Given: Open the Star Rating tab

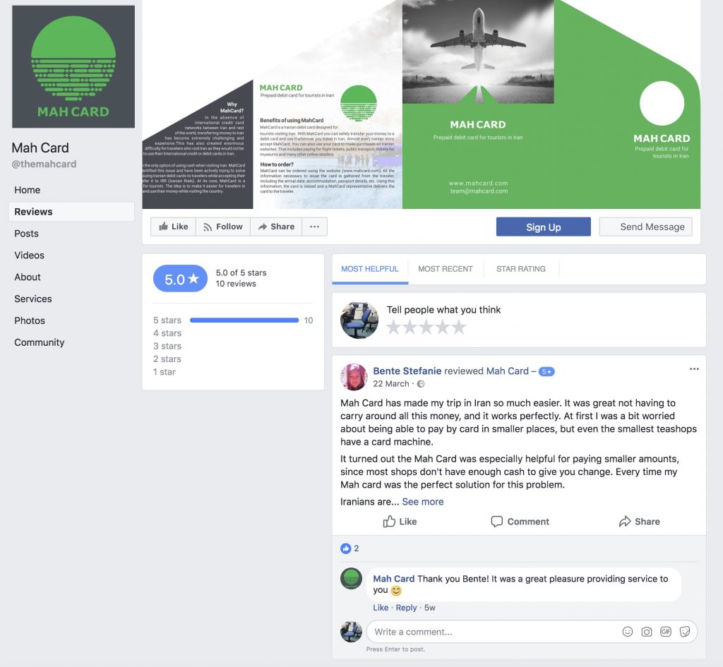Looking at the screenshot, I should click(x=520, y=269).
